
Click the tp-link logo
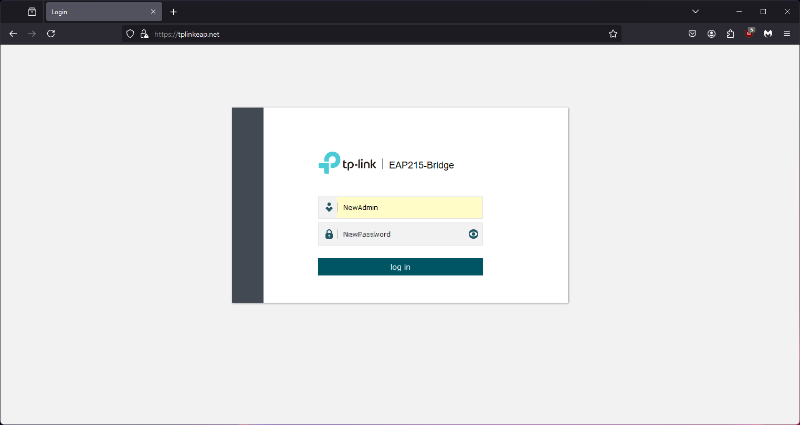(347, 163)
